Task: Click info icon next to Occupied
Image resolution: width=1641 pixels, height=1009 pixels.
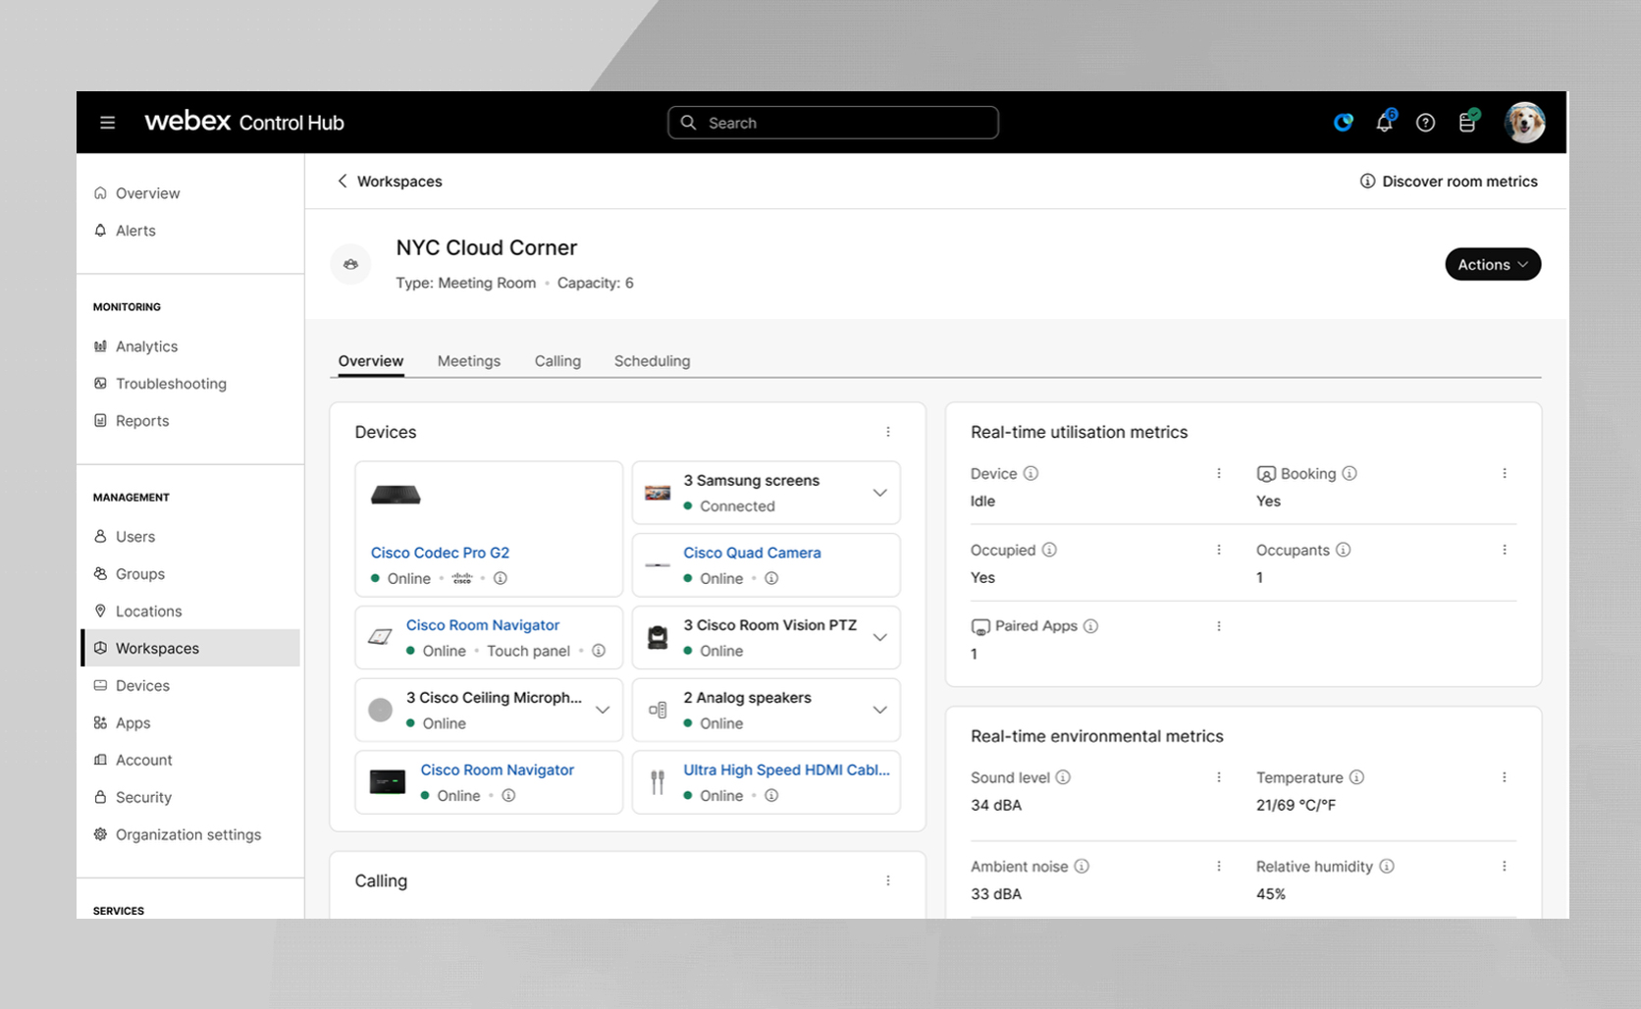Action: (x=1049, y=550)
